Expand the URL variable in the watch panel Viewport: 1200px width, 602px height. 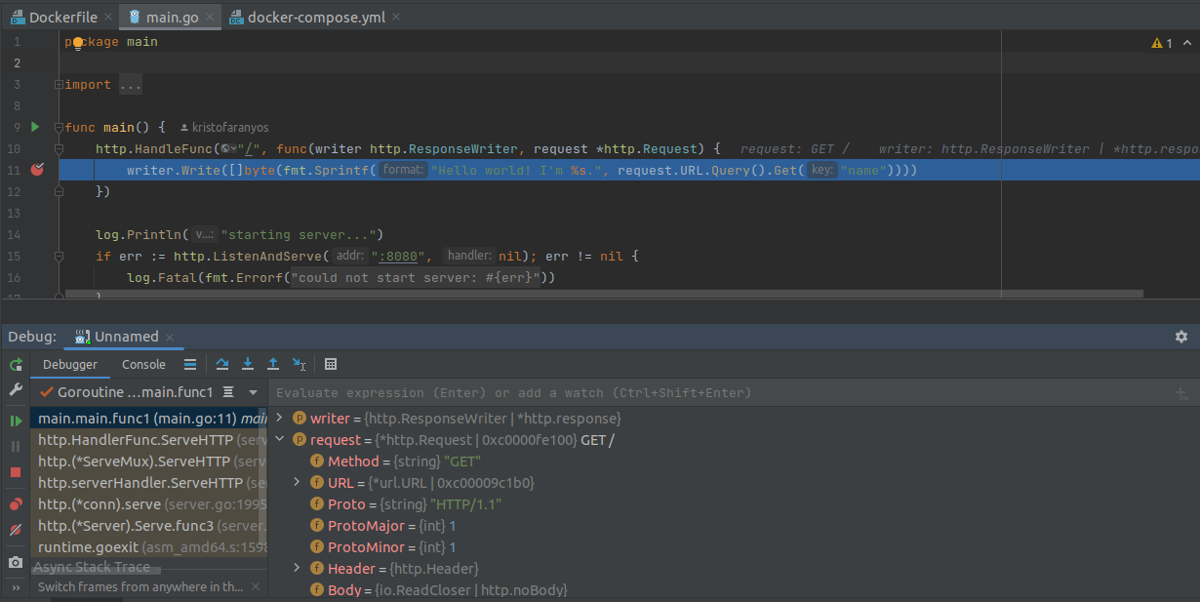(296, 482)
